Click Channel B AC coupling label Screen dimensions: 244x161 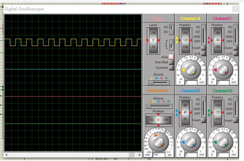tap(198, 99)
